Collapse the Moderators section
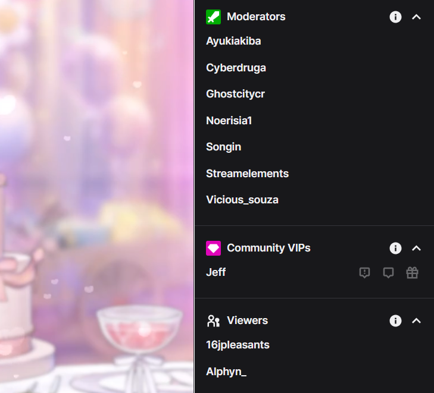Screen dimensions: 434x393 click(x=416, y=17)
